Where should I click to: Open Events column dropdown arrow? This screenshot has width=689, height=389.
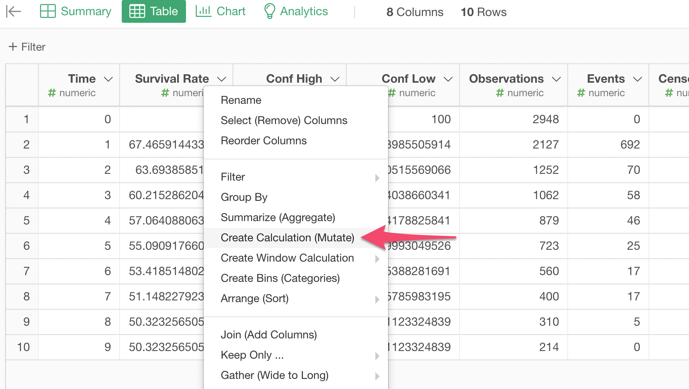pos(637,79)
